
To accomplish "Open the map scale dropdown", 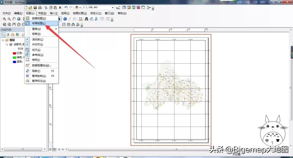I will click(x=112, y=8).
